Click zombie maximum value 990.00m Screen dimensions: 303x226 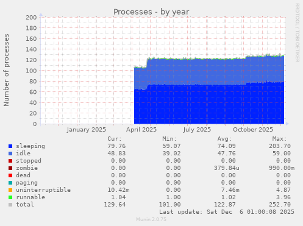(x=282, y=168)
